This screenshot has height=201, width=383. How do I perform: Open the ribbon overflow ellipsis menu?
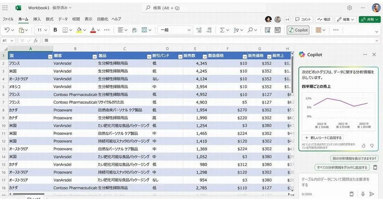[336, 30]
